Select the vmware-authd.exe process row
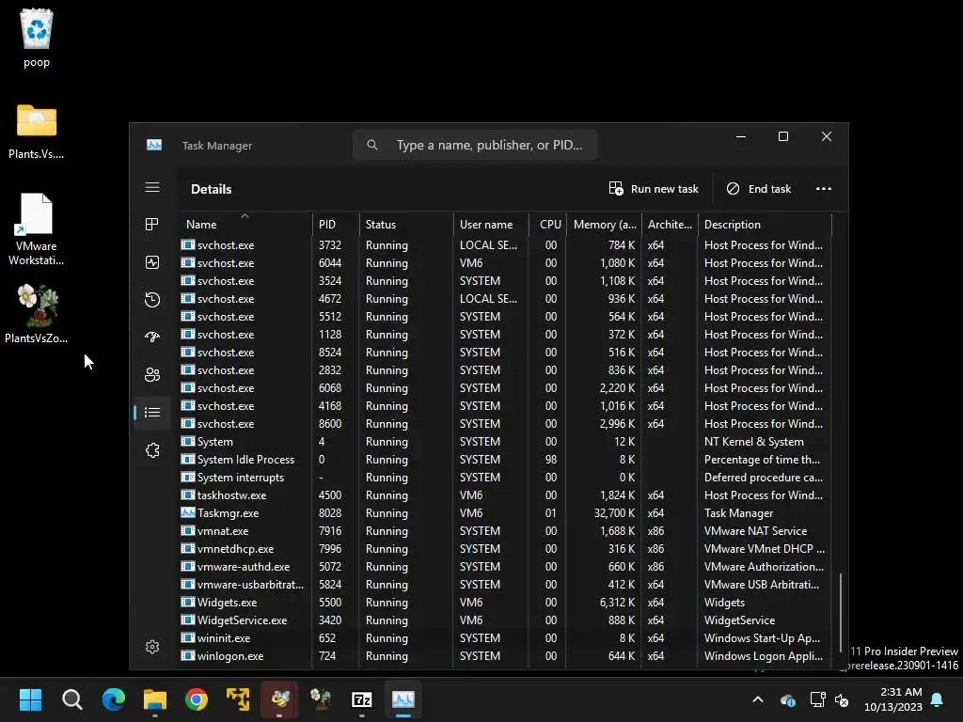The height and width of the screenshot is (722, 963). click(x=505, y=566)
